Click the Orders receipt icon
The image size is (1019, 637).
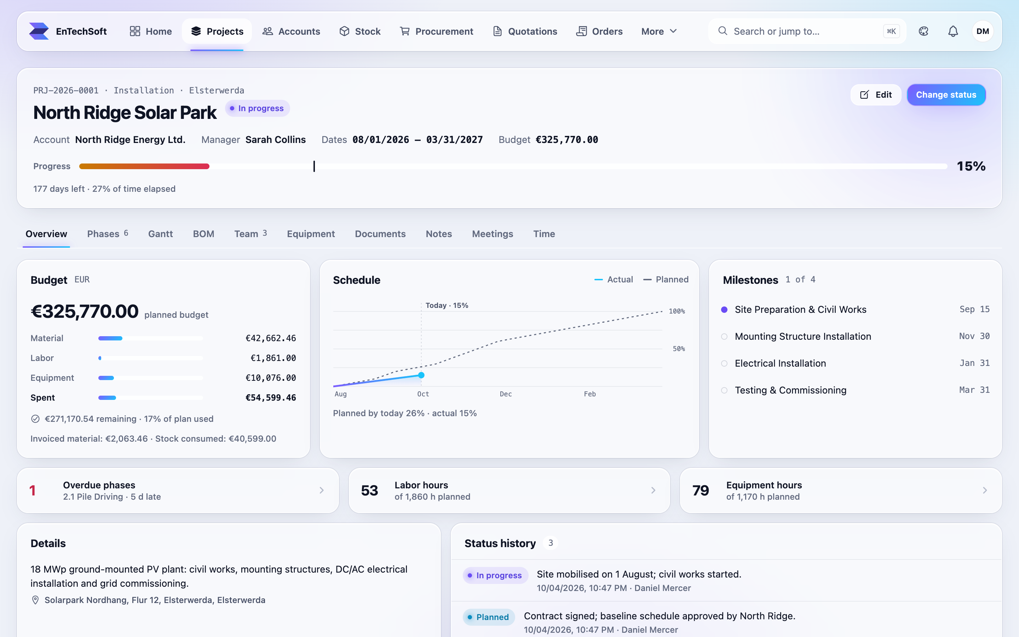click(582, 31)
